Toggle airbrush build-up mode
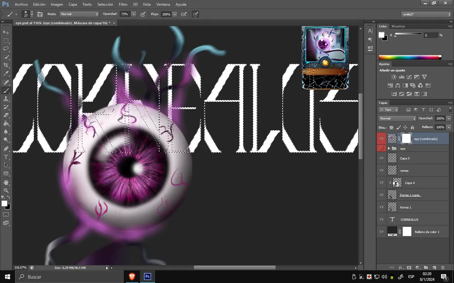The width and height of the screenshot is (454, 283). [184, 14]
